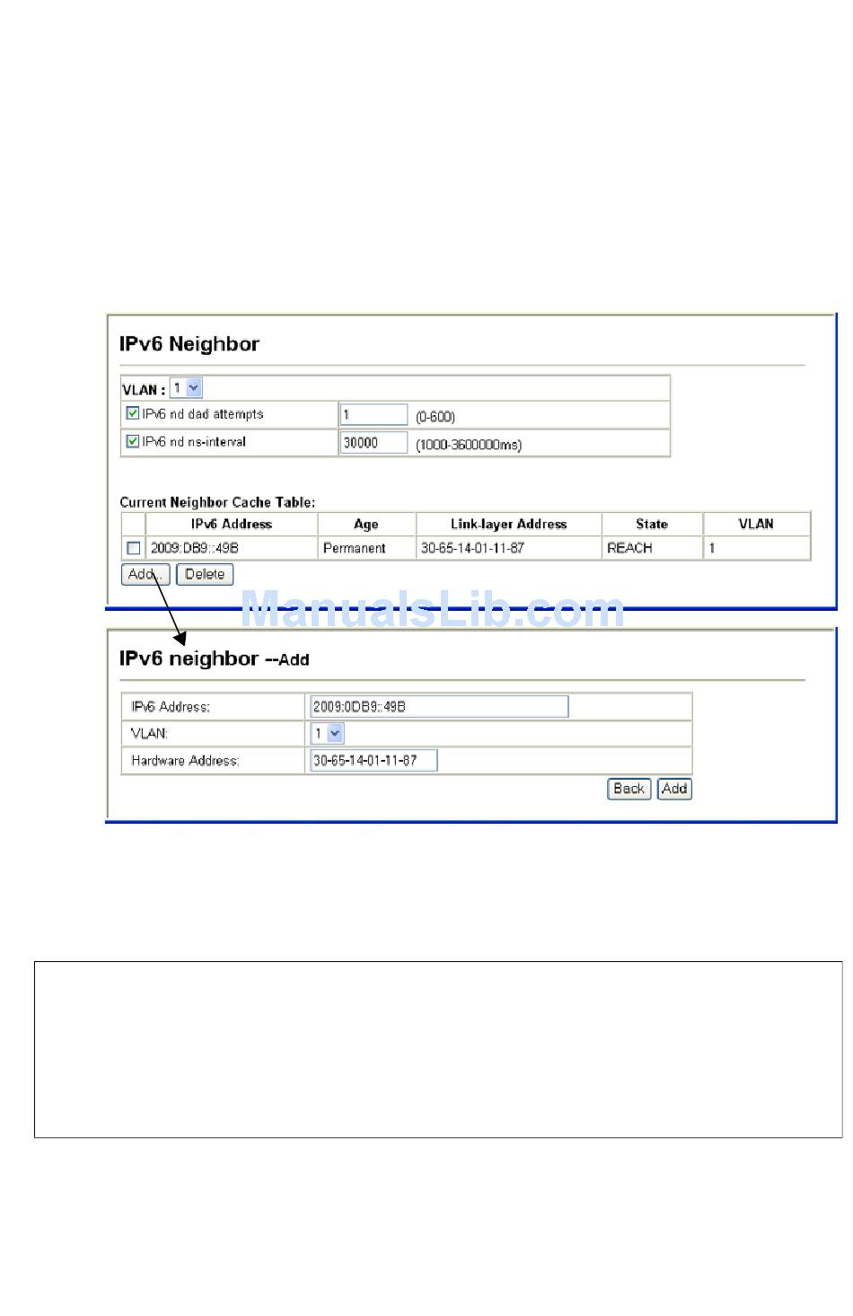This screenshot has height=1316, width=853.
Task: Click the Back button
Action: pyautogui.click(x=629, y=789)
